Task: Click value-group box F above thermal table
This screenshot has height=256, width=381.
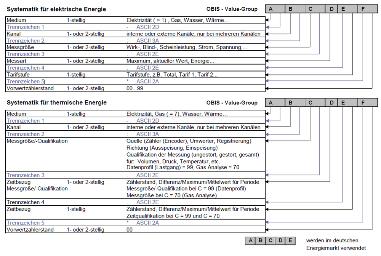Action: click(368, 102)
